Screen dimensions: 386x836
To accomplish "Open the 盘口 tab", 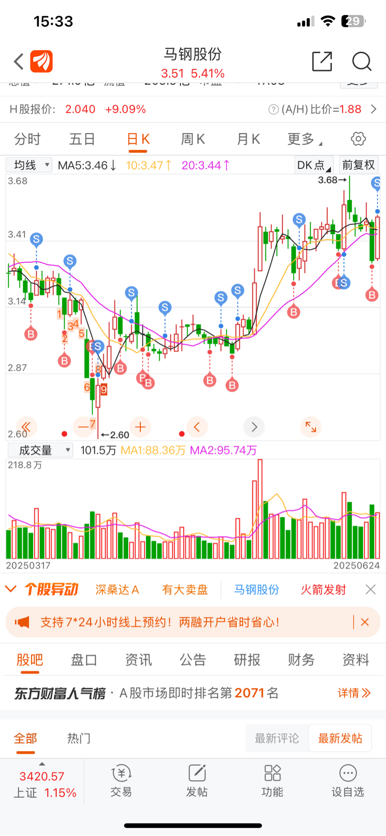I will pos(84,660).
